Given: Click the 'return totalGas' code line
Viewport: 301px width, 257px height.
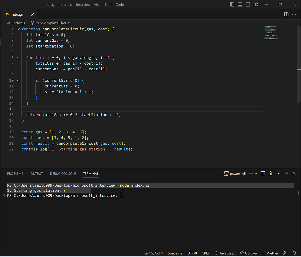Looking at the screenshot, I should (x=73, y=115).
